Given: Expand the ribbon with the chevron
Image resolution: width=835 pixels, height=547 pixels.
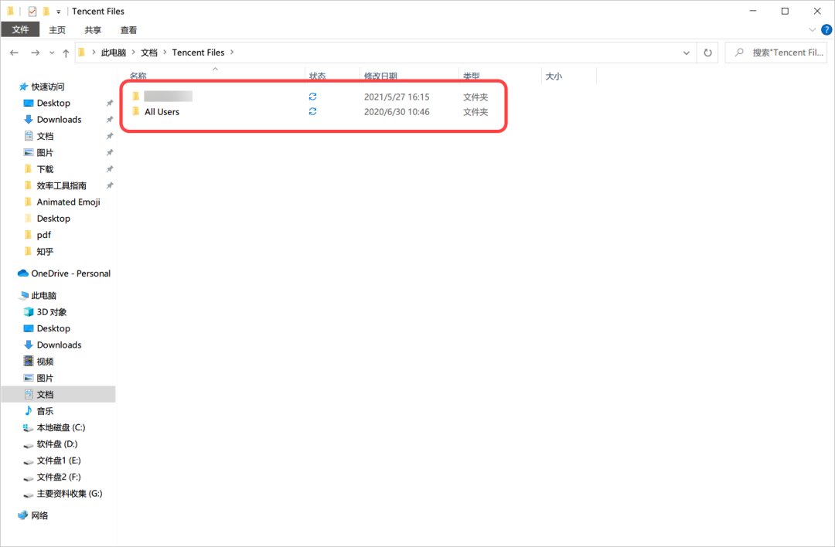Looking at the screenshot, I should [x=812, y=30].
